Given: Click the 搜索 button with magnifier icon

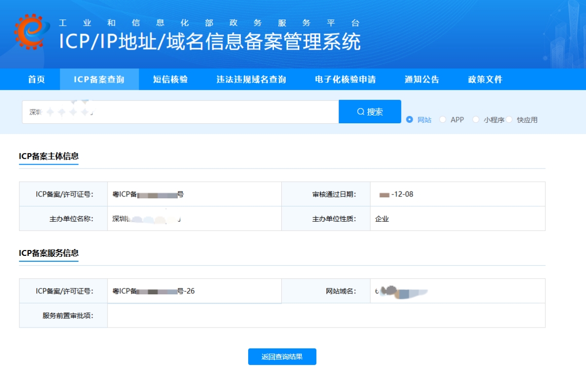Looking at the screenshot, I should (370, 112).
